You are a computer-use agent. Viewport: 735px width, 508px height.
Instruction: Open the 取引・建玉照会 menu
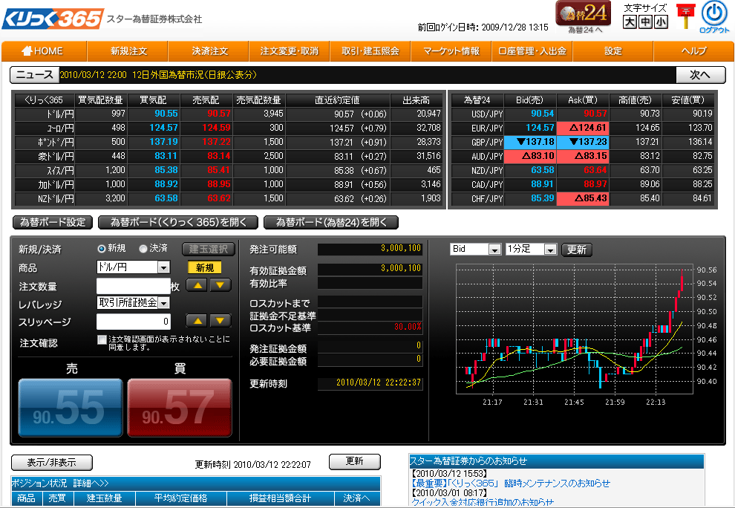click(370, 51)
